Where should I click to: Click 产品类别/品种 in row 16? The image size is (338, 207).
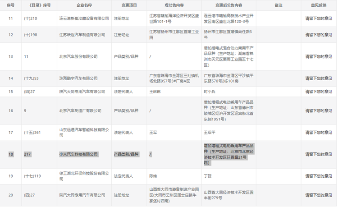126,110
